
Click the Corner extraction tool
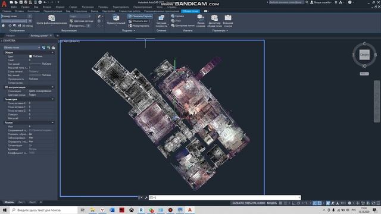coord(176,21)
